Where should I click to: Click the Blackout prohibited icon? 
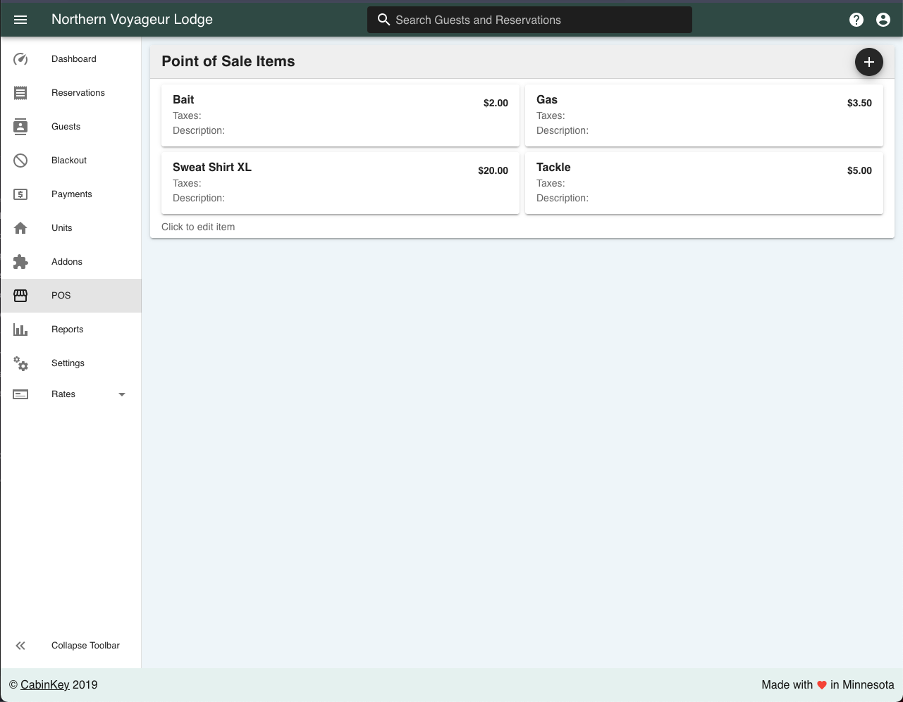tap(20, 161)
